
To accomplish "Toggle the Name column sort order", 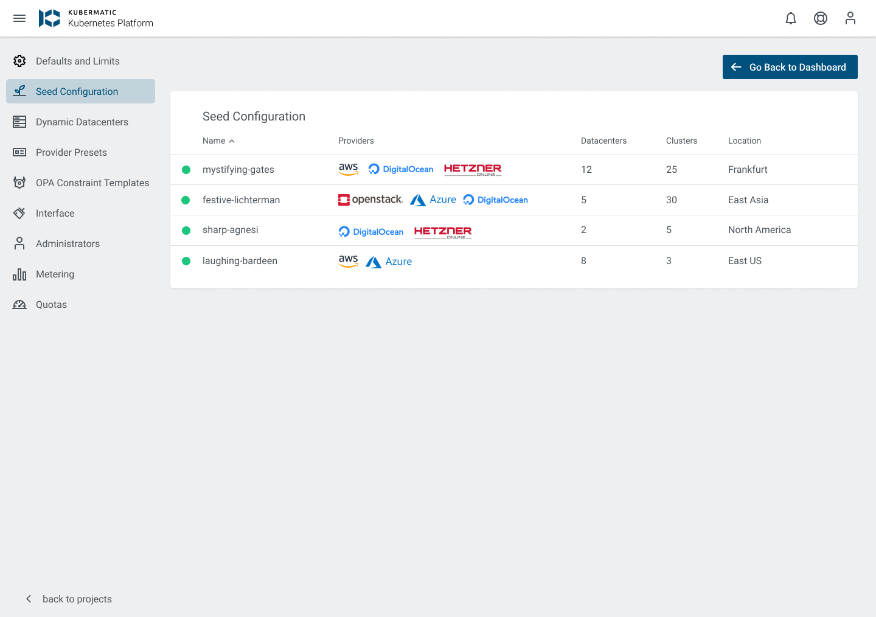I will (218, 141).
